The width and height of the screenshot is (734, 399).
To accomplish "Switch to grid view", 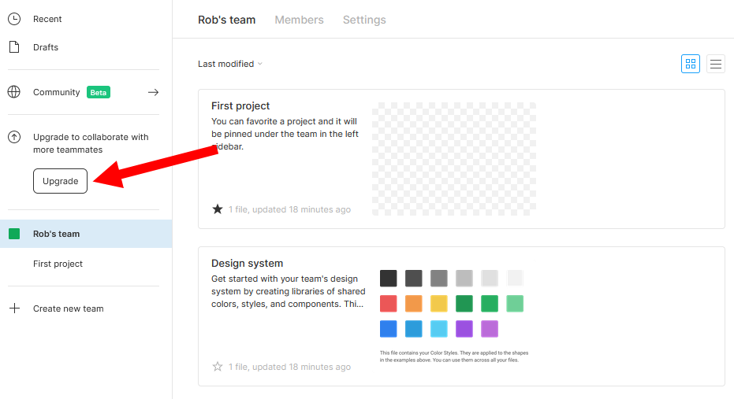I will pos(691,64).
